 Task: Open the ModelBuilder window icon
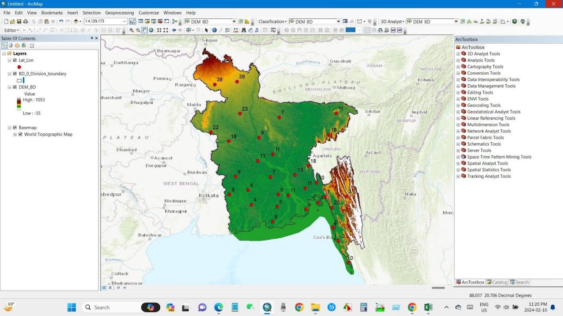click(x=174, y=21)
